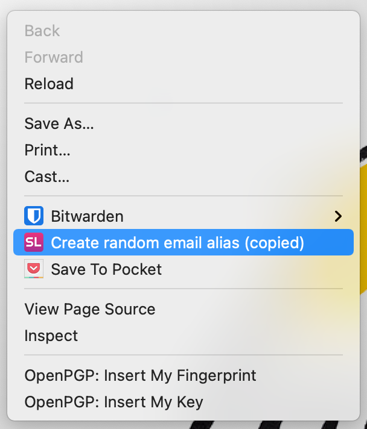This screenshot has width=367, height=429.
Task: Open the Print… dialog option
Action: 48,150
